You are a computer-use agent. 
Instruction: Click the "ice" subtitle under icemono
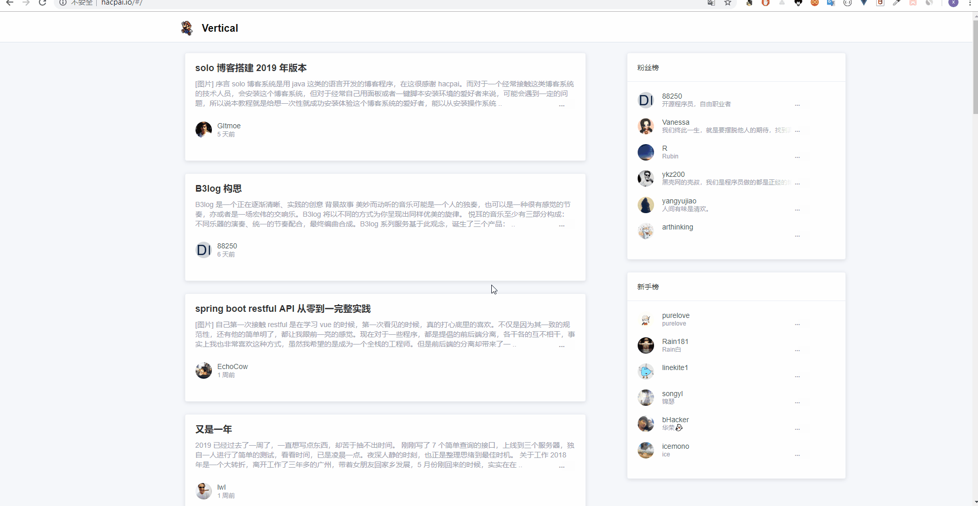click(666, 454)
